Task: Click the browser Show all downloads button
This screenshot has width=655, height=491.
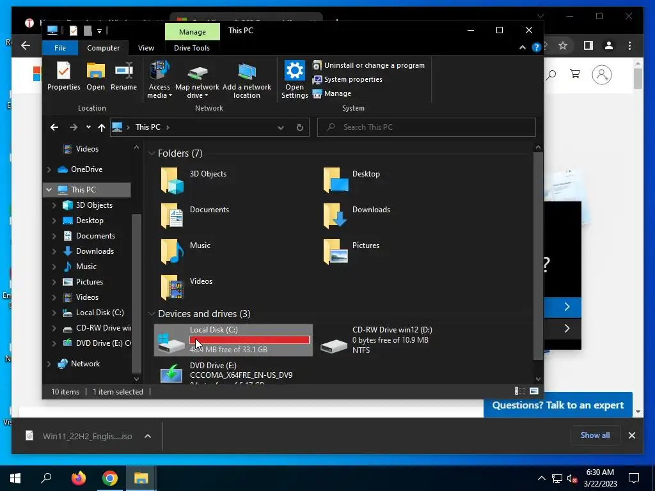Action: pos(595,435)
